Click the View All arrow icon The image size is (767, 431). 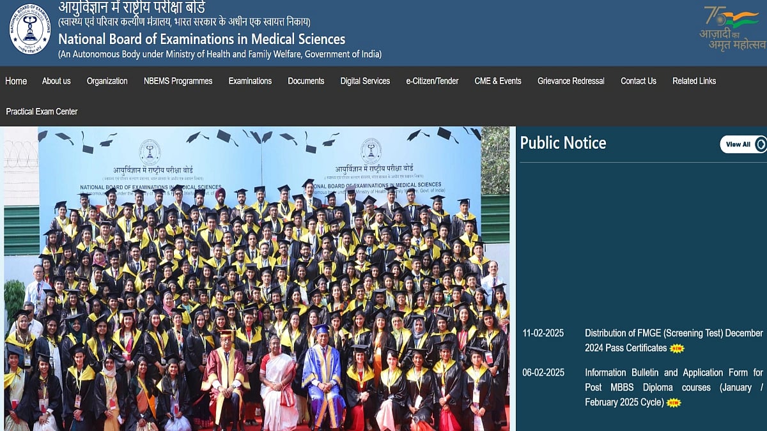[760, 144]
